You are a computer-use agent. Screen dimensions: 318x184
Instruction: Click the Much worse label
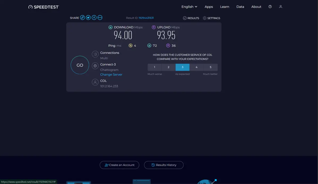[x=155, y=74]
